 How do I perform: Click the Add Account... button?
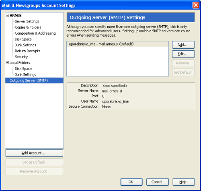pos(34,153)
